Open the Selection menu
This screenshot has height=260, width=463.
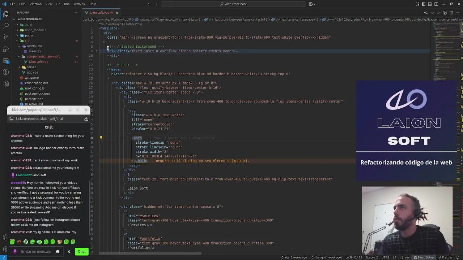35,4
